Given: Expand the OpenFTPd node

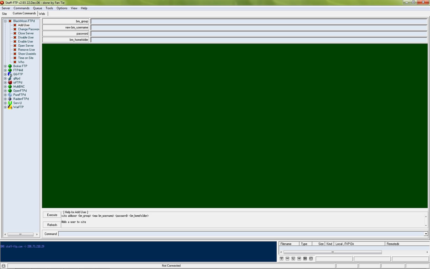Looking at the screenshot, I should coord(5,91).
